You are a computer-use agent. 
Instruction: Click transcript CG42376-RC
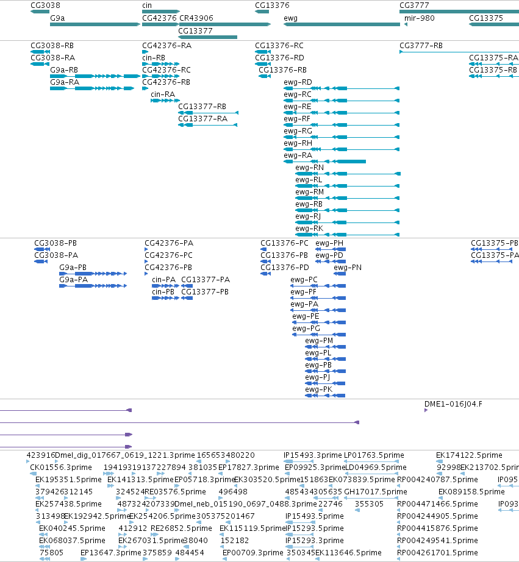point(160,76)
